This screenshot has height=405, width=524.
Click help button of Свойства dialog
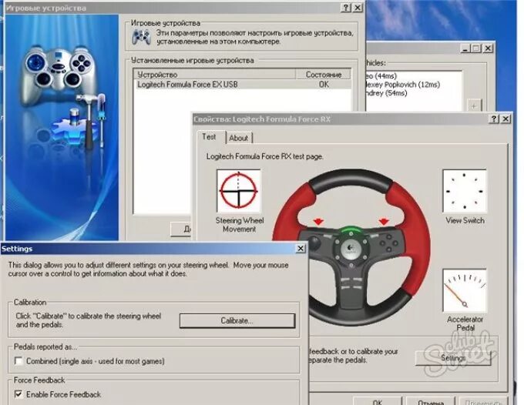coord(494,119)
